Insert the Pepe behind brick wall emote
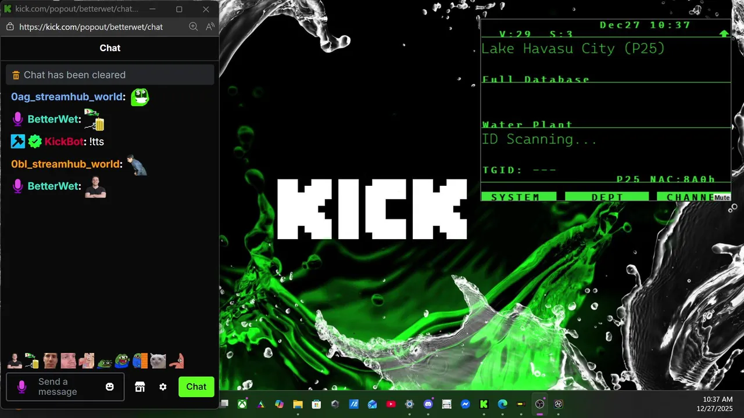 tap(140, 361)
